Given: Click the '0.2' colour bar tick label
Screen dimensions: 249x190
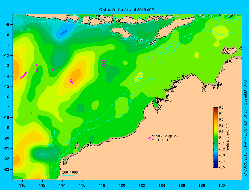Looking at the screenshot, I should (x=221, y=125).
